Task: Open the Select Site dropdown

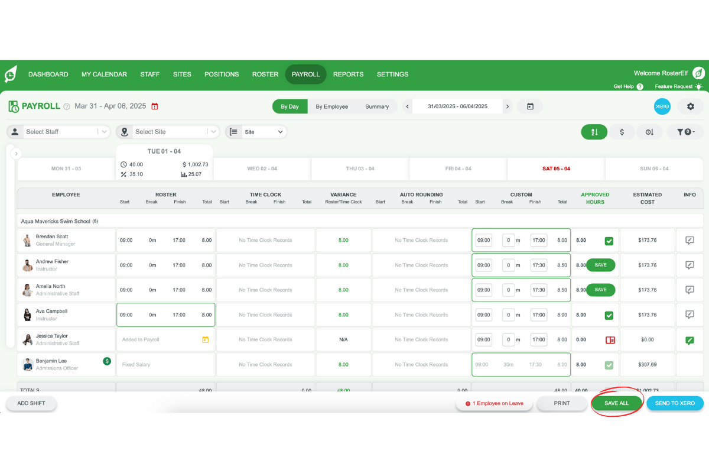Action: point(167,131)
